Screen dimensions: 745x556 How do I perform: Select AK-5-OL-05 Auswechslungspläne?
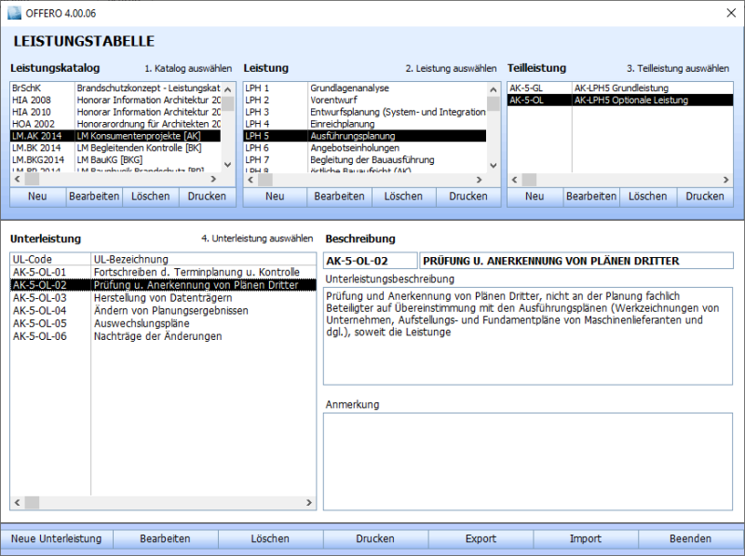(163, 323)
